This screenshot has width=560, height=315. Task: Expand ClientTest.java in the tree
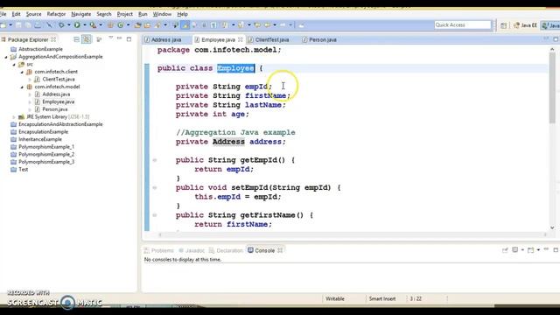(30, 80)
